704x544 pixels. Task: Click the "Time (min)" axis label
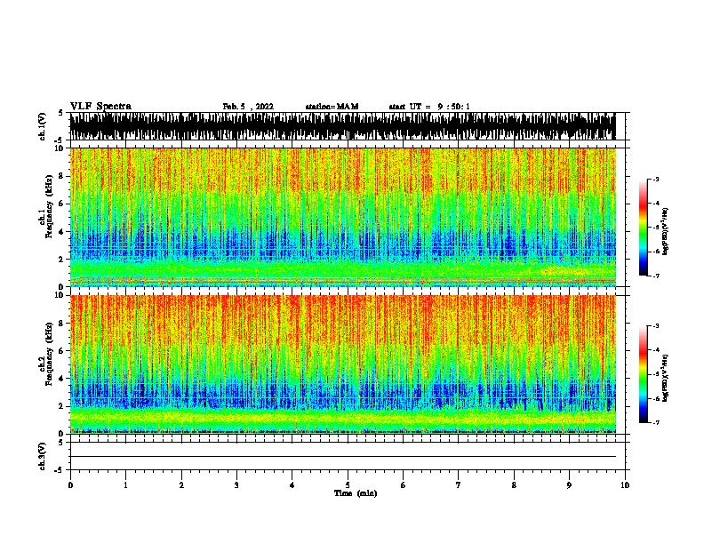click(x=356, y=493)
